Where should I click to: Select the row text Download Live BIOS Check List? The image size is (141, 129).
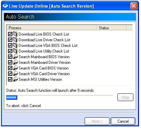[x=44, y=34]
